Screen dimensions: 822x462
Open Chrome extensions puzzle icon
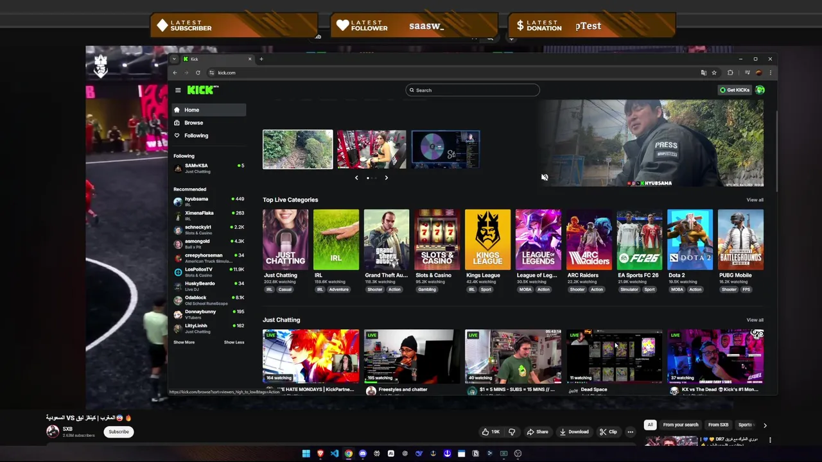click(730, 73)
